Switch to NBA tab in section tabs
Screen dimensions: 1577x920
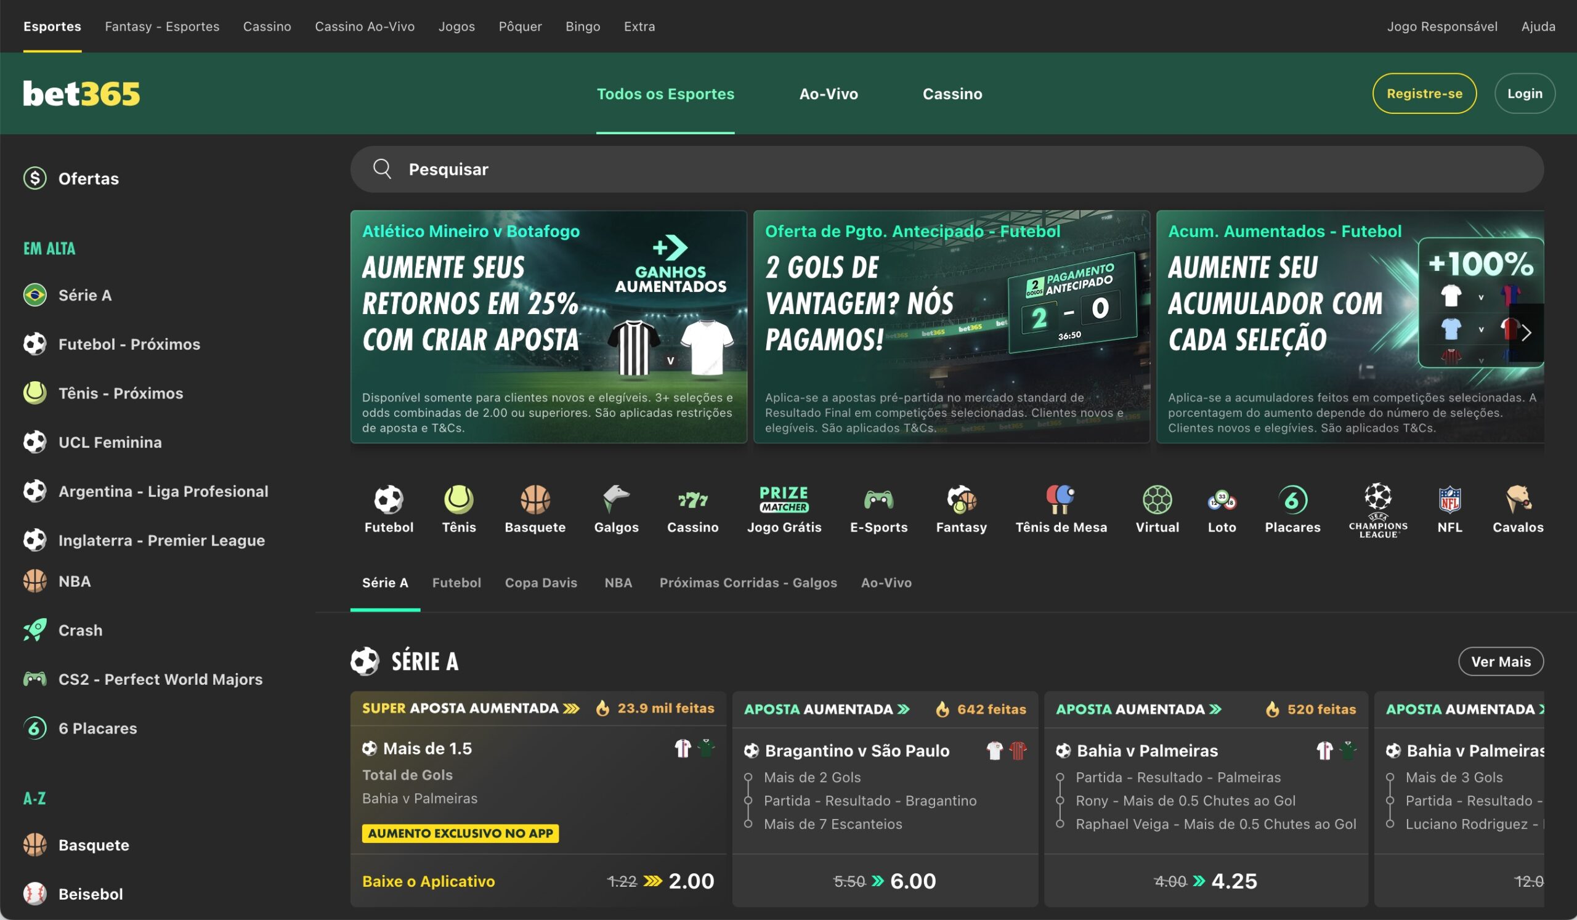[x=618, y=583]
